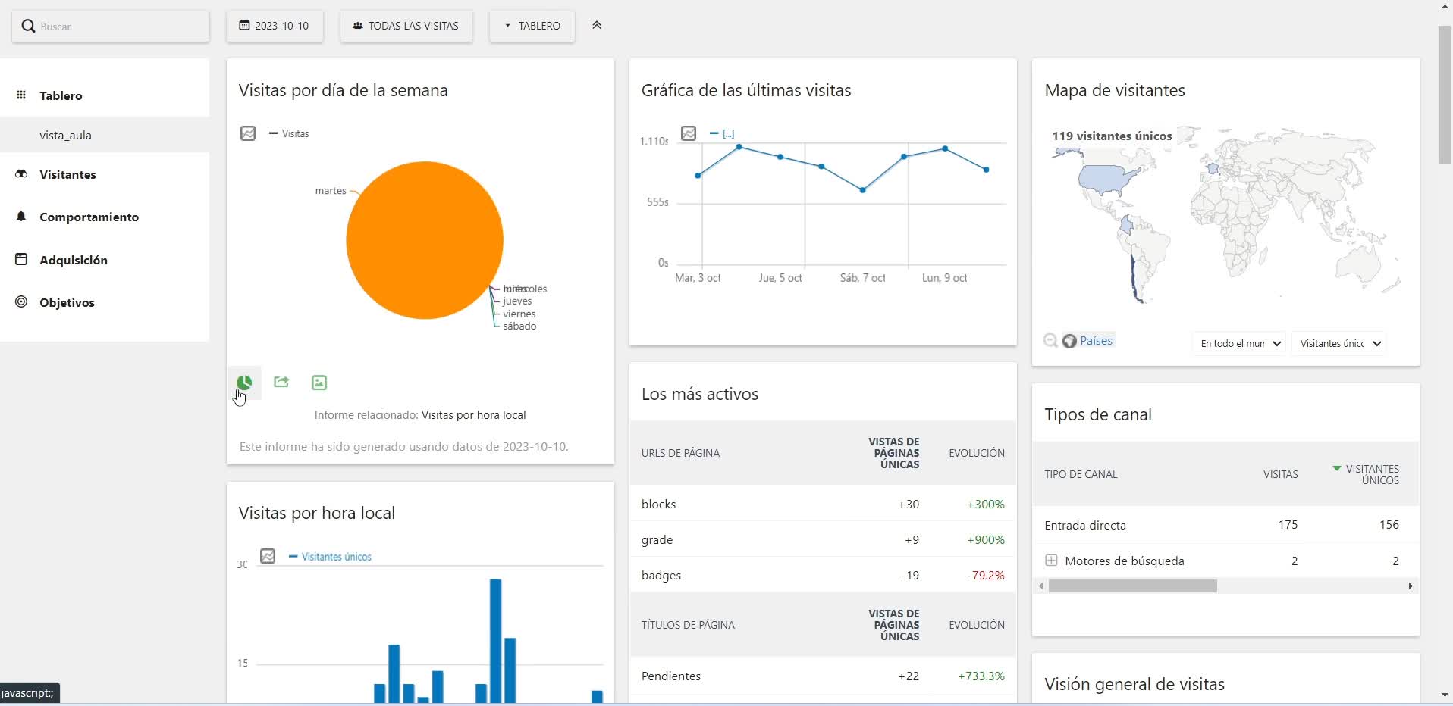Open metrics picker icon in latest visits graph

click(689, 133)
